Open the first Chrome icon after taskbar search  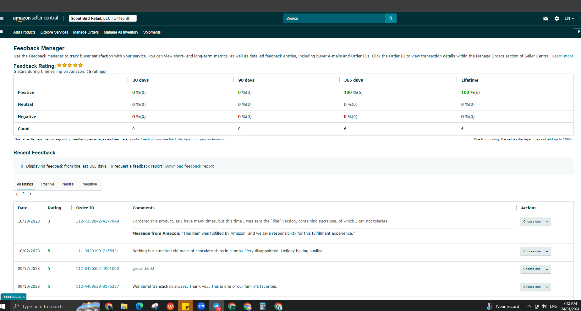pos(109,306)
